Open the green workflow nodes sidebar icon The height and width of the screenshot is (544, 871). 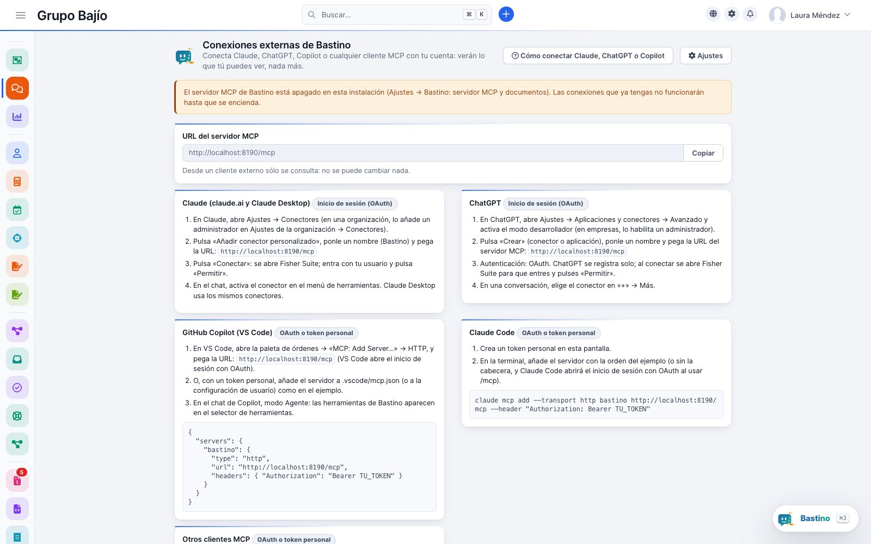[17, 444]
